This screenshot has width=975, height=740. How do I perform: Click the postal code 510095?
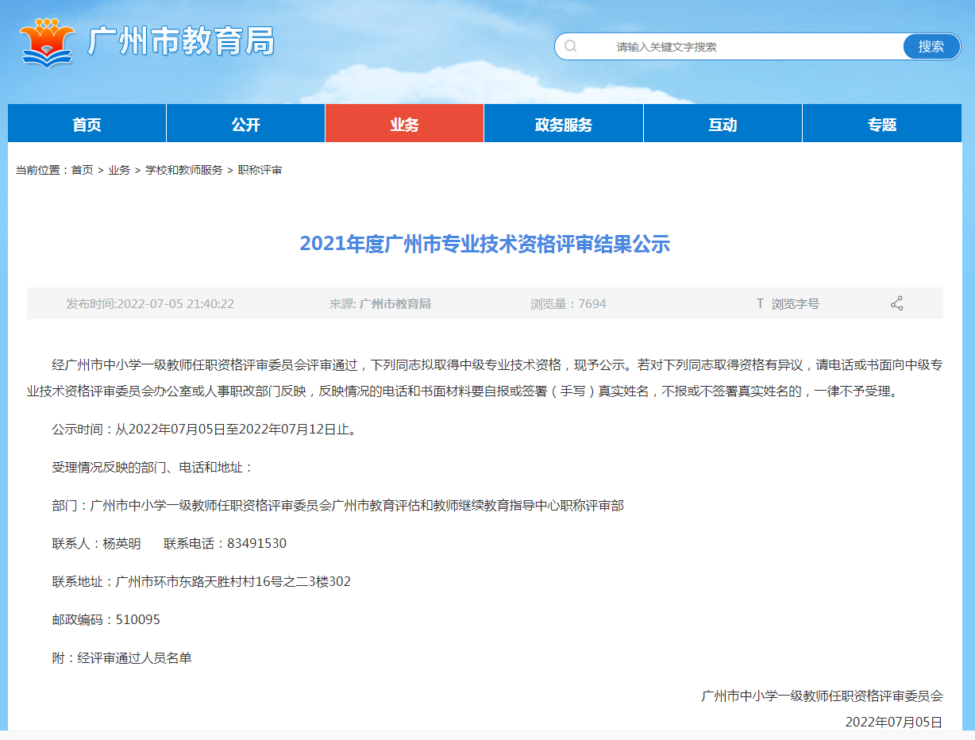[138, 620]
